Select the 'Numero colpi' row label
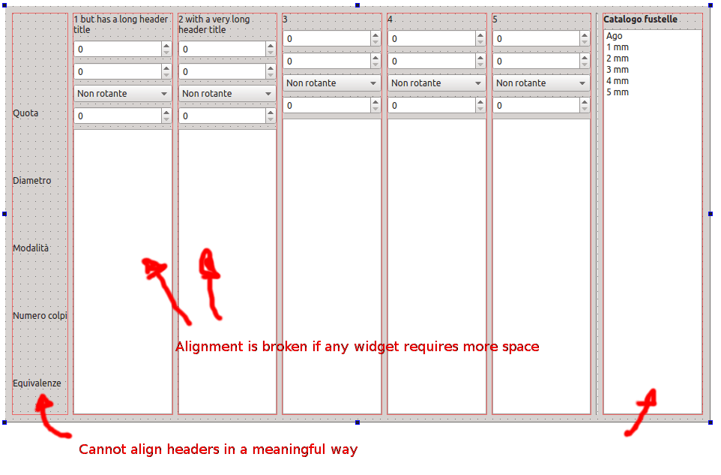 point(40,315)
